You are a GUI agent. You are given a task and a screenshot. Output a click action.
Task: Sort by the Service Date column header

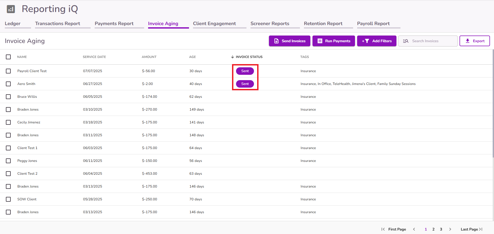(x=94, y=57)
